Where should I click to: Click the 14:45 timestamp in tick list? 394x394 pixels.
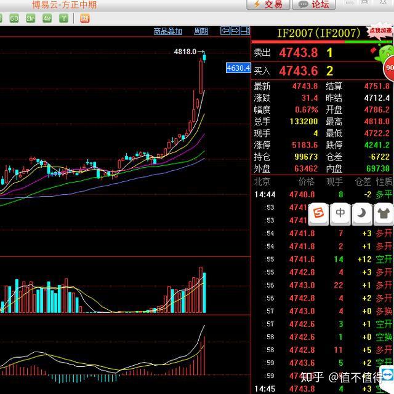click(x=265, y=389)
